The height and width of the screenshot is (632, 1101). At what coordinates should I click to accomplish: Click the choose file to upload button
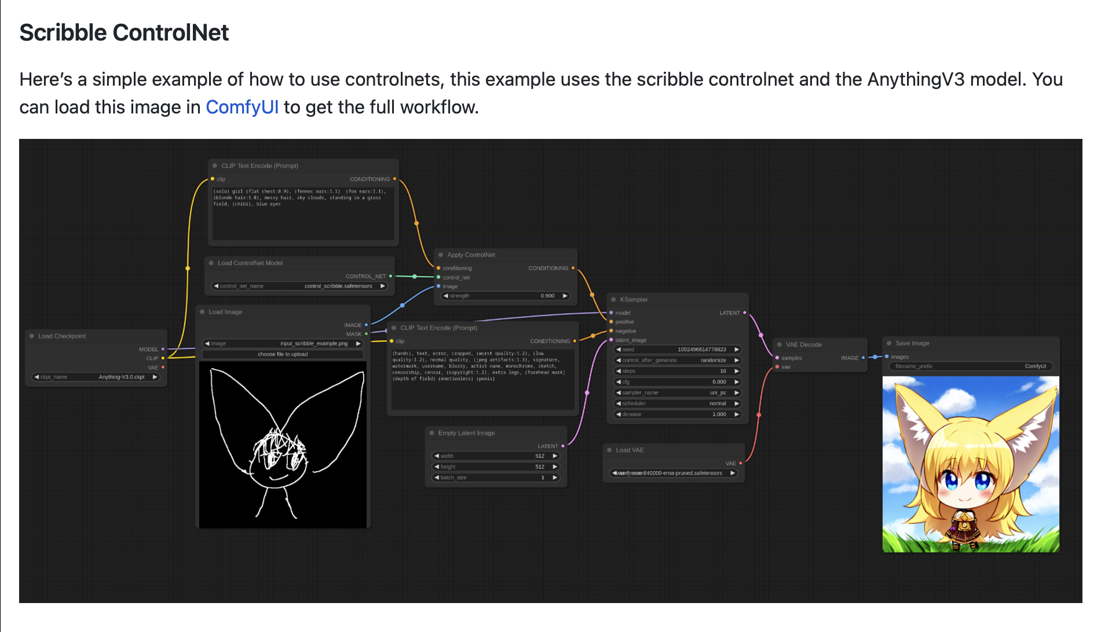[283, 354]
